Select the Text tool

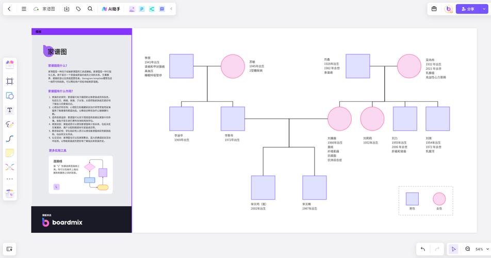coord(10,110)
